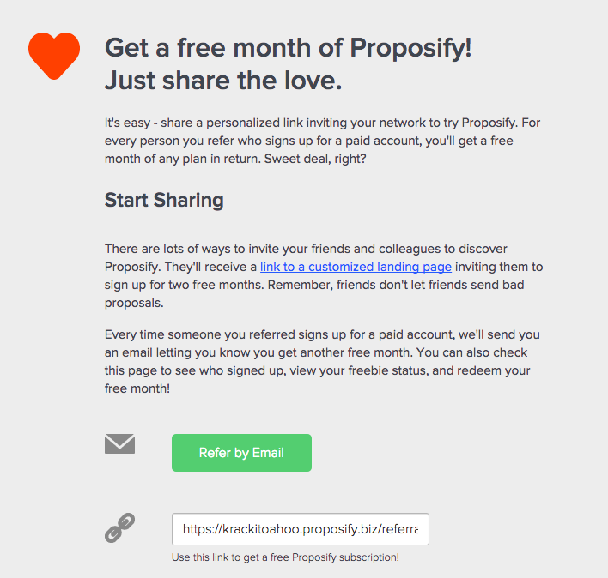608x578 pixels.
Task: Click the Refer by Email button
Action: pyautogui.click(x=241, y=453)
